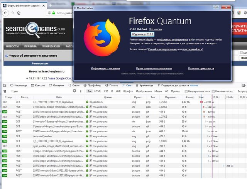
Task: Tick the checkbox beside the site login field
Action: coord(241,52)
